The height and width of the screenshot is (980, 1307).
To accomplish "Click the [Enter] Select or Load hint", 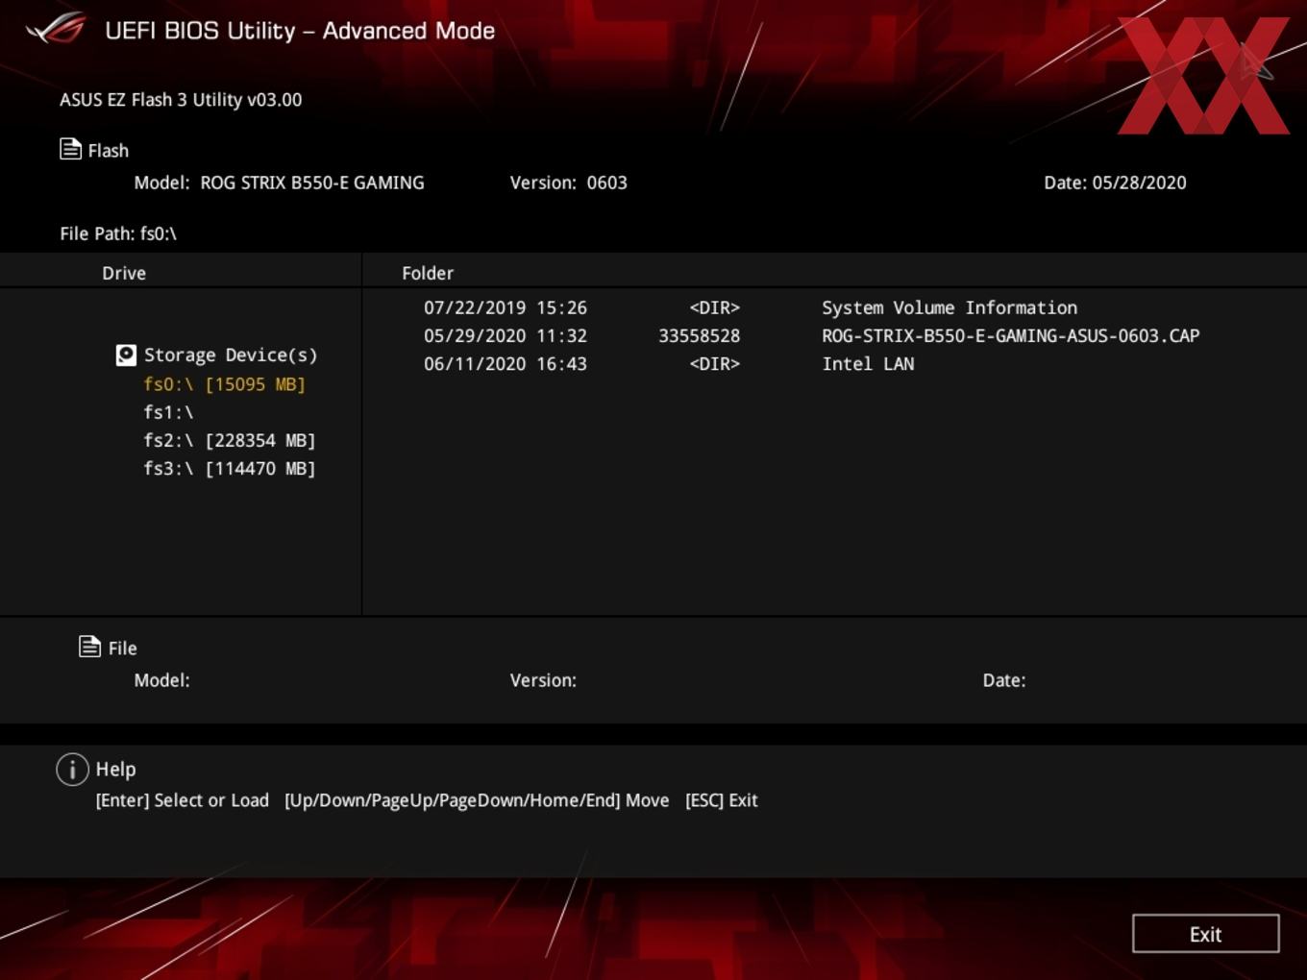I will point(182,800).
